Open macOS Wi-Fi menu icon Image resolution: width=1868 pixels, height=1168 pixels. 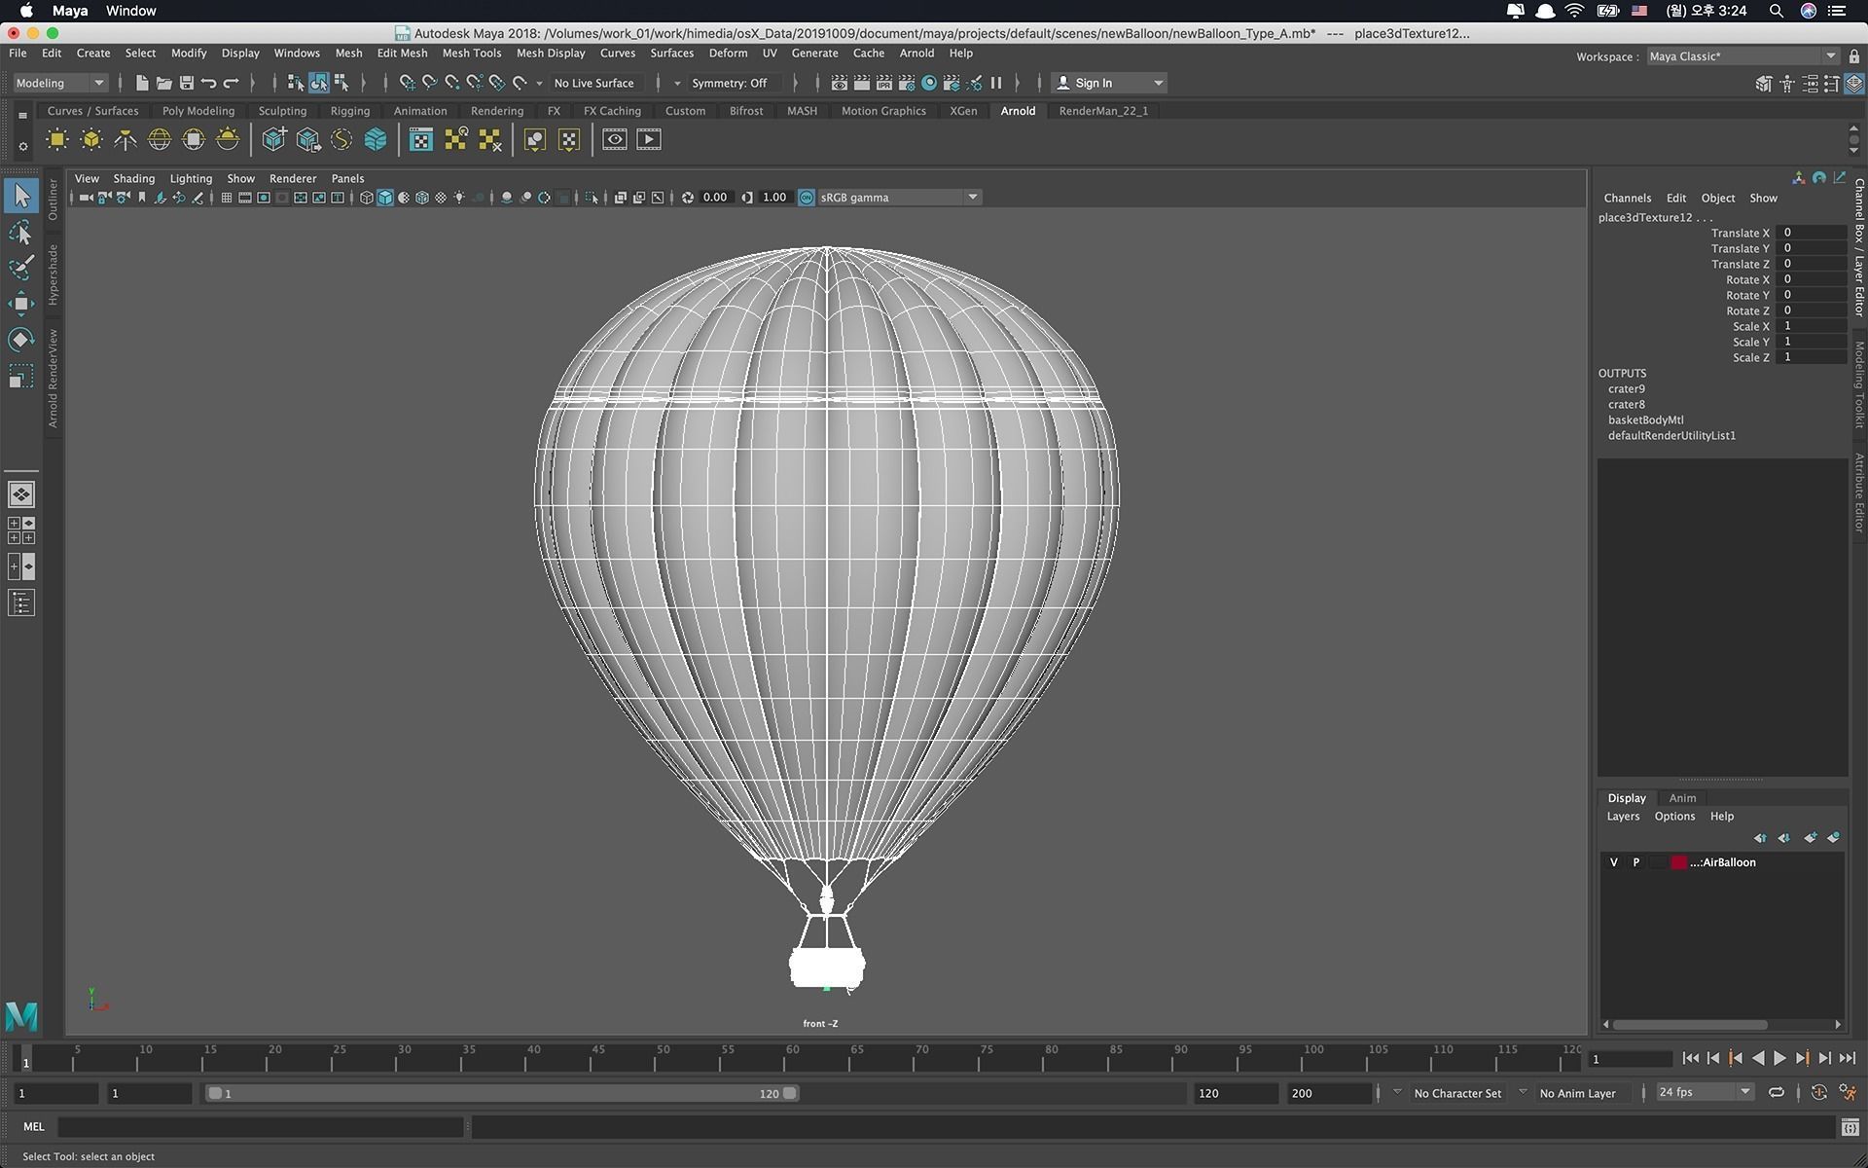[x=1574, y=11]
